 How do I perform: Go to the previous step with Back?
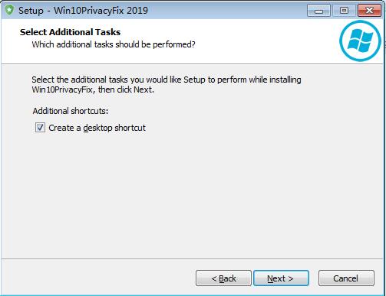[x=223, y=278]
